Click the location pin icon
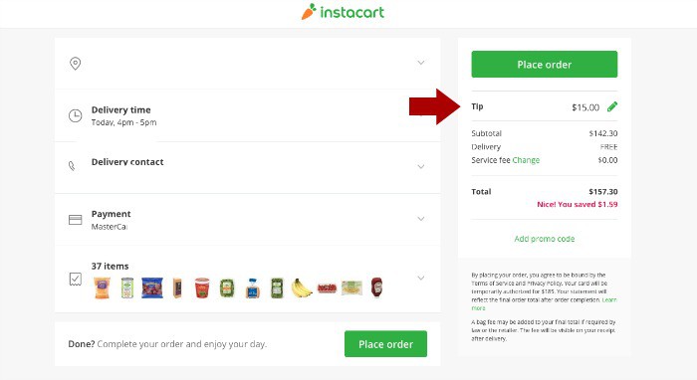 pyautogui.click(x=75, y=64)
